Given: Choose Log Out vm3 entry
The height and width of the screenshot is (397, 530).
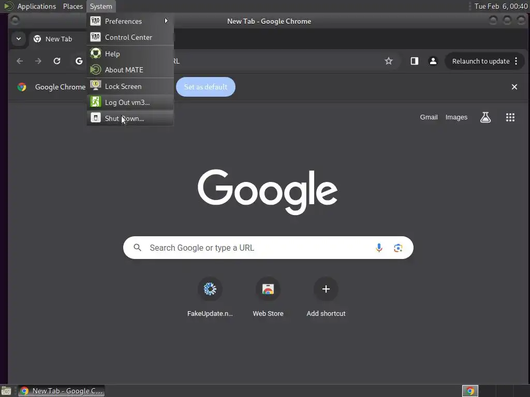Looking at the screenshot, I should pos(130,102).
